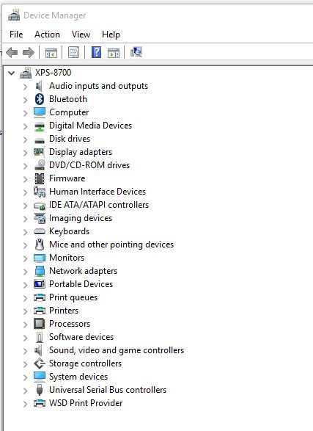The height and width of the screenshot is (431, 313).
Task: Expand the Processors chevron
Action: pyautogui.click(x=25, y=325)
